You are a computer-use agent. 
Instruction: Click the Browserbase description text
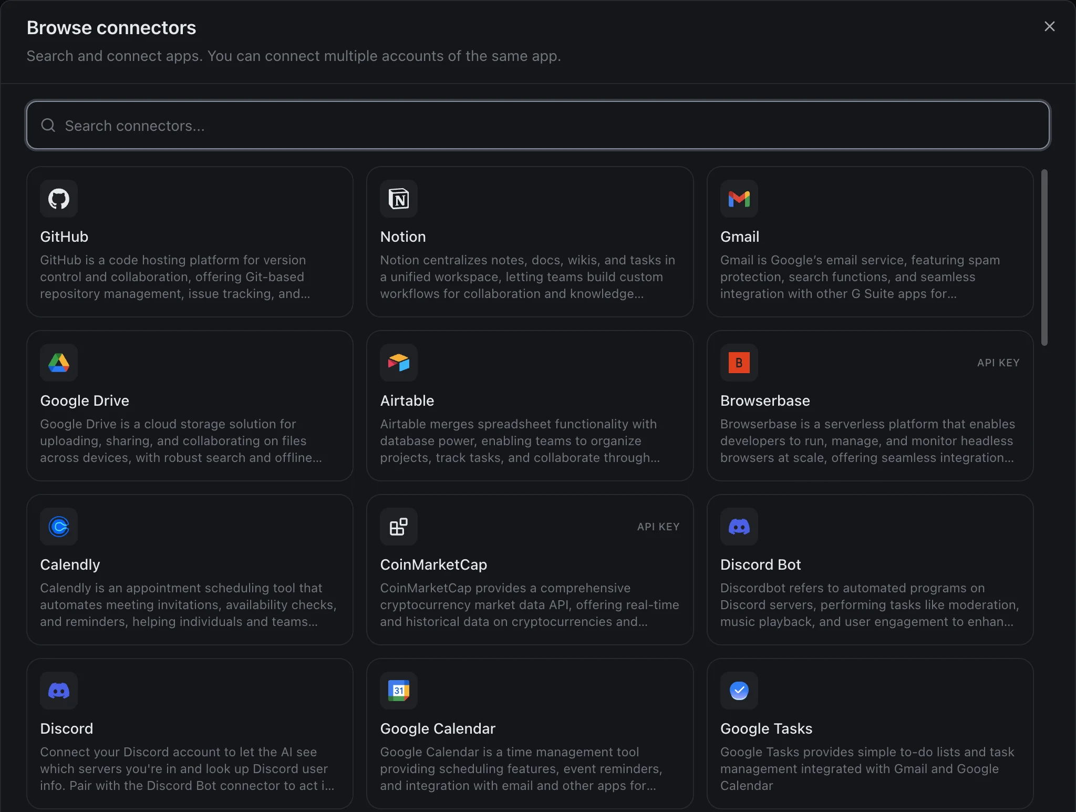pyautogui.click(x=867, y=441)
